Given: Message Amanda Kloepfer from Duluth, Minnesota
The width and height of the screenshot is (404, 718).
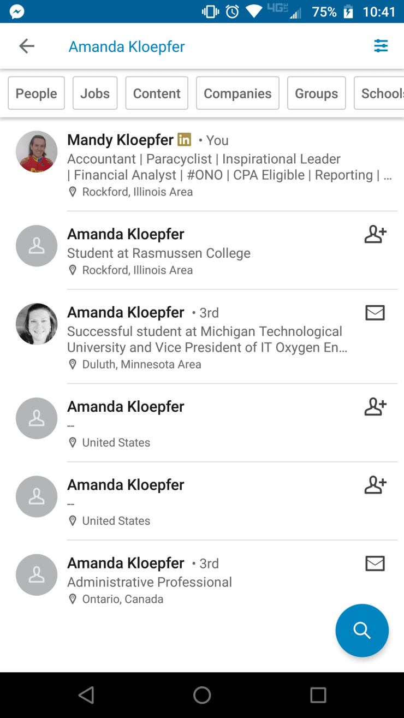Looking at the screenshot, I should (375, 313).
